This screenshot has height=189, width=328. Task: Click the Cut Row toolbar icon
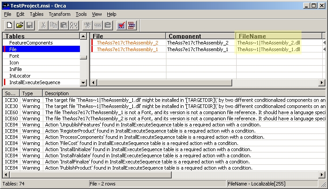88,26
